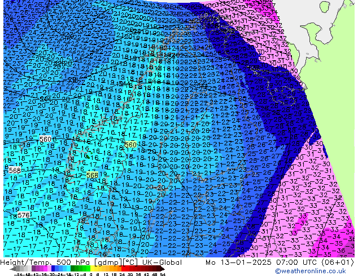Click the 07:00 UTC (06+01) time text
This screenshot has height=276, width=358.
tap(315, 262)
